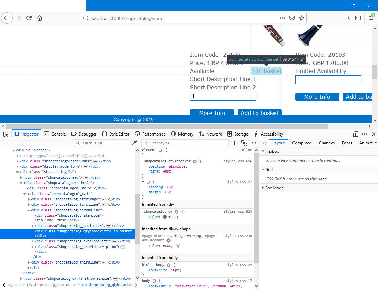This screenshot has height=289, width=378.
Task: Save the page to Pocket
Action: pos(292,18)
